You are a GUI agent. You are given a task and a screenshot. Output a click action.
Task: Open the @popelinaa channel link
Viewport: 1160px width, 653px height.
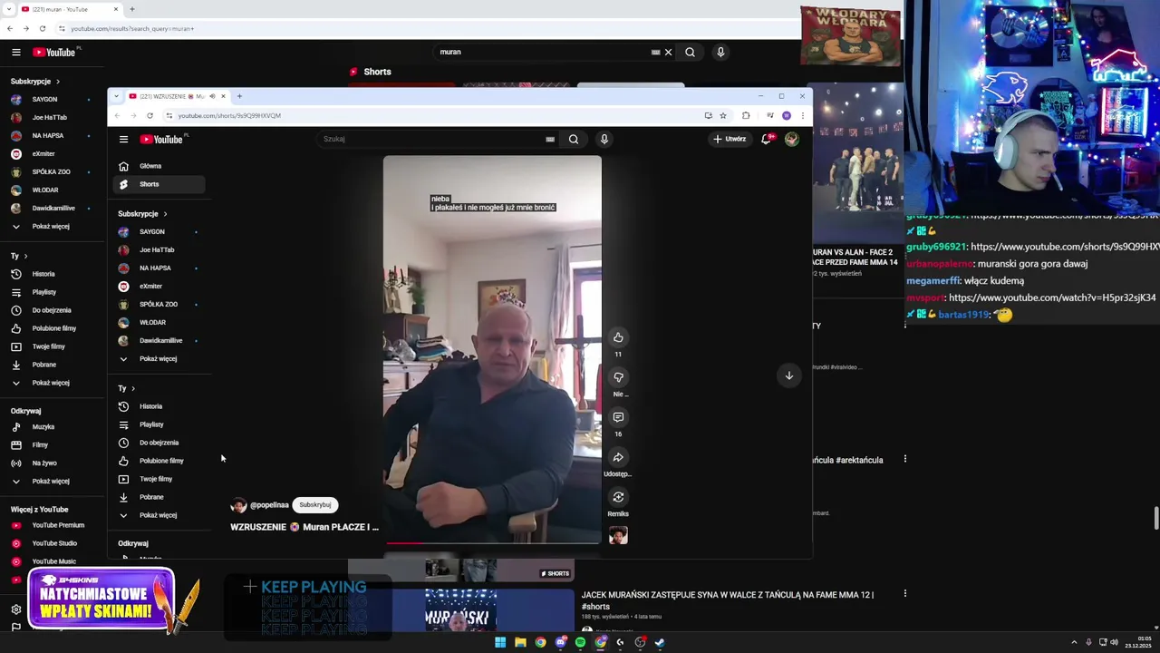coord(269,505)
